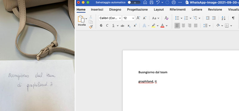239x111 pixels.
Task: Open more options ellipsis in title bar
Action: [180, 2]
